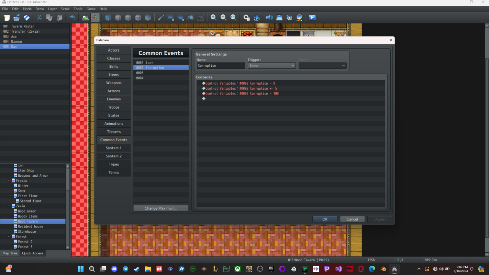Open the Resource Manager icon
Image resolution: width=489 pixels, height=275 pixels.
tap(289, 18)
